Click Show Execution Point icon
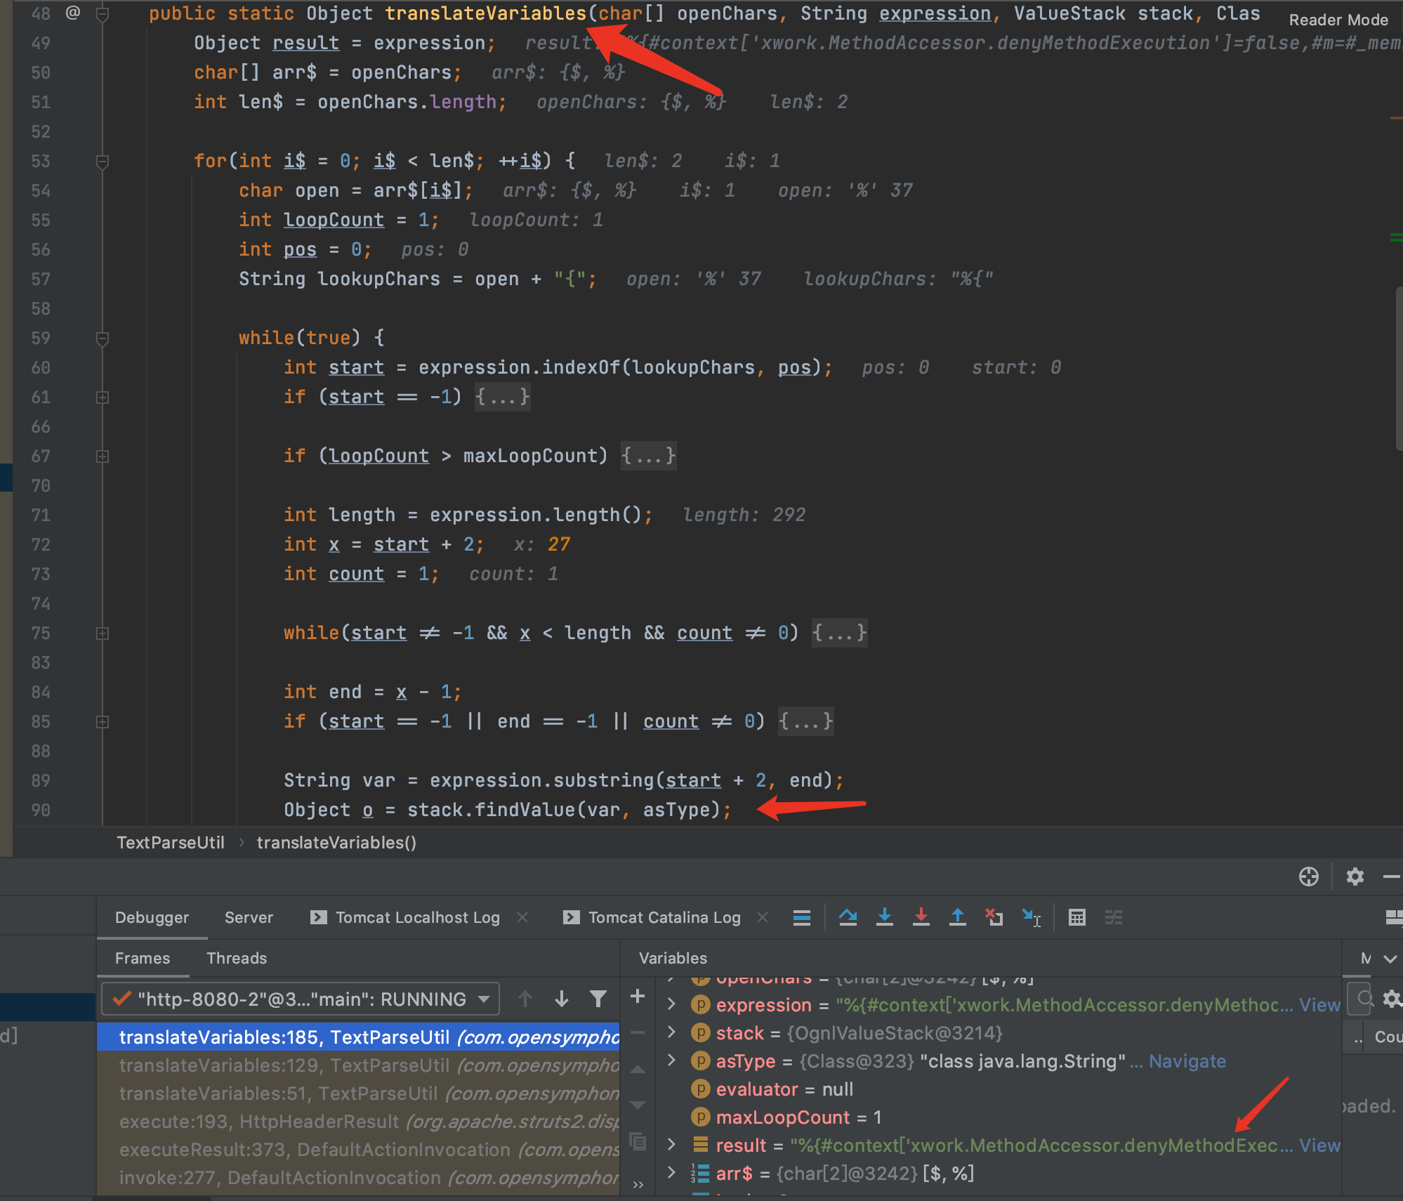Image resolution: width=1403 pixels, height=1201 pixels. 802,917
